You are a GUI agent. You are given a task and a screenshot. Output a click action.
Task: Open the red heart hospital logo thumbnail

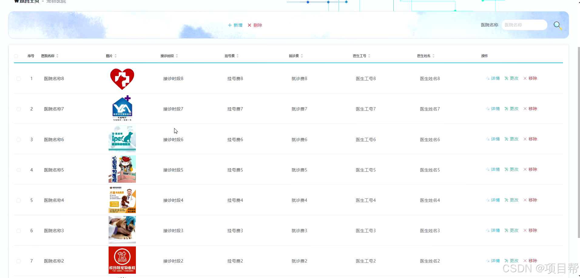(x=122, y=79)
